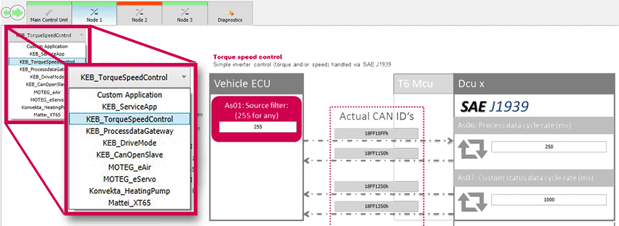Click the CAN ID field 18FF10FFh
This screenshot has width=619, height=226.
tap(376, 133)
